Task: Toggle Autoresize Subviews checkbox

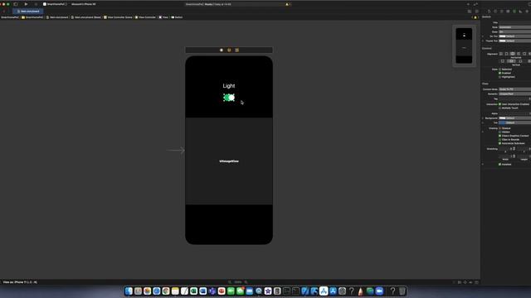Action: coord(499,143)
